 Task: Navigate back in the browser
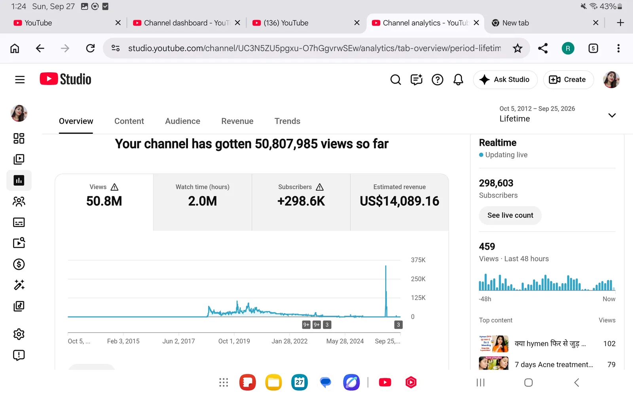pyautogui.click(x=40, y=48)
